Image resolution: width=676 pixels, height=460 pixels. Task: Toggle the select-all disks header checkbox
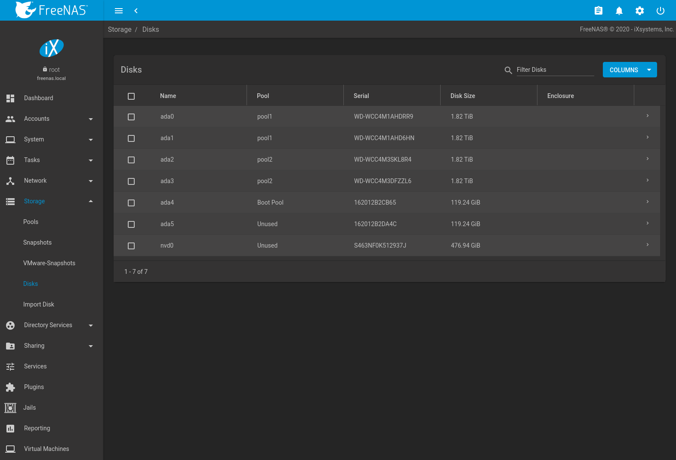pos(131,96)
